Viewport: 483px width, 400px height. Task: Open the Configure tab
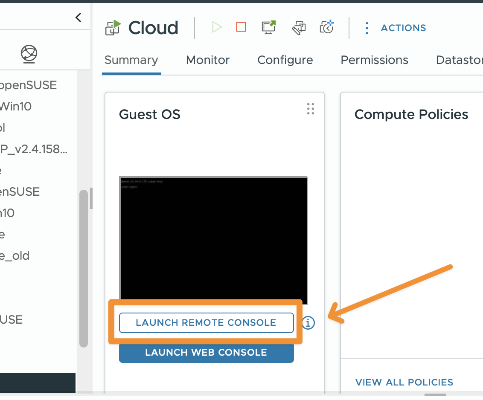[285, 60]
